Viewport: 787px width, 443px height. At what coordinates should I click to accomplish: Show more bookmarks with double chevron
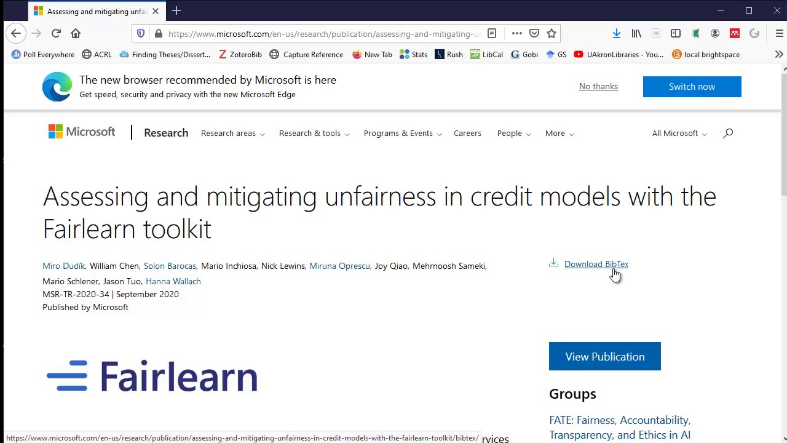(x=779, y=54)
